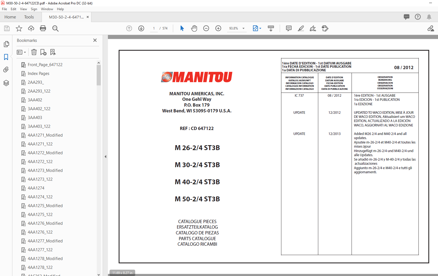Go to next page arrow
This screenshot has width=438, height=276.
coord(141,28)
